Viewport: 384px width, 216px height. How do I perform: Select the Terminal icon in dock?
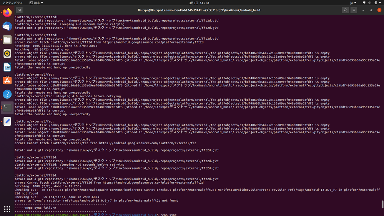click(x=7, y=108)
